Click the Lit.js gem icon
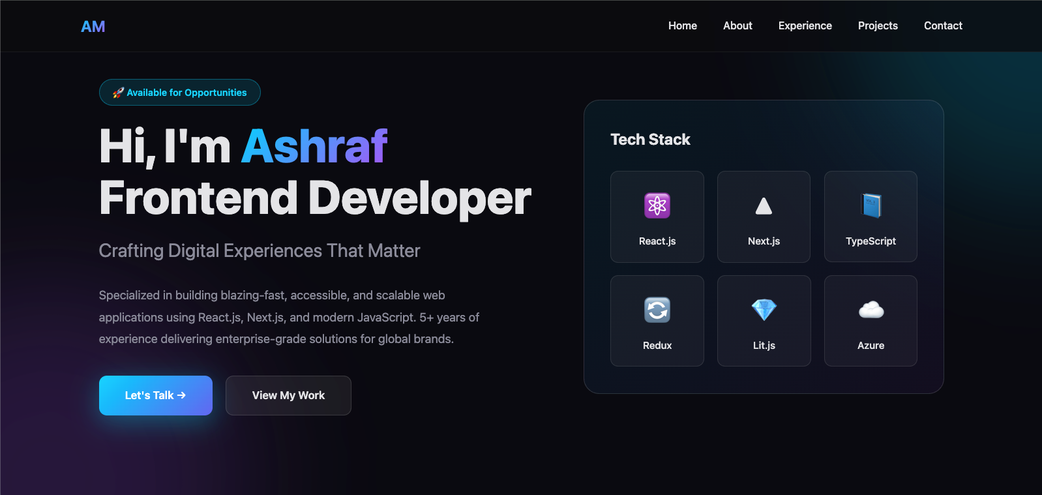This screenshot has width=1042, height=495. pos(764,310)
